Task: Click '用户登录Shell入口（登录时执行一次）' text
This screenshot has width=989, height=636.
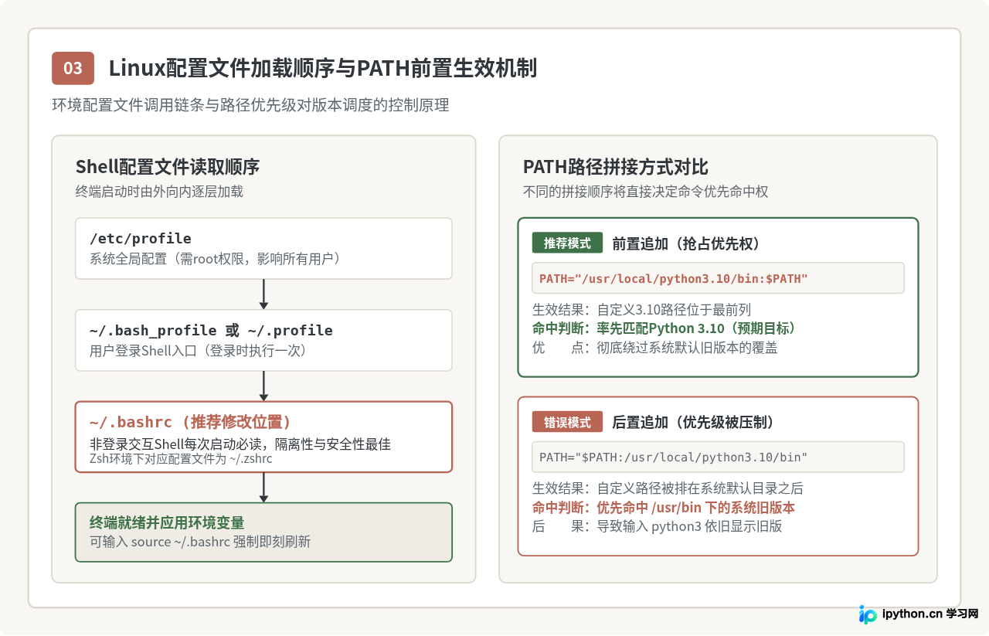Action: tap(199, 351)
